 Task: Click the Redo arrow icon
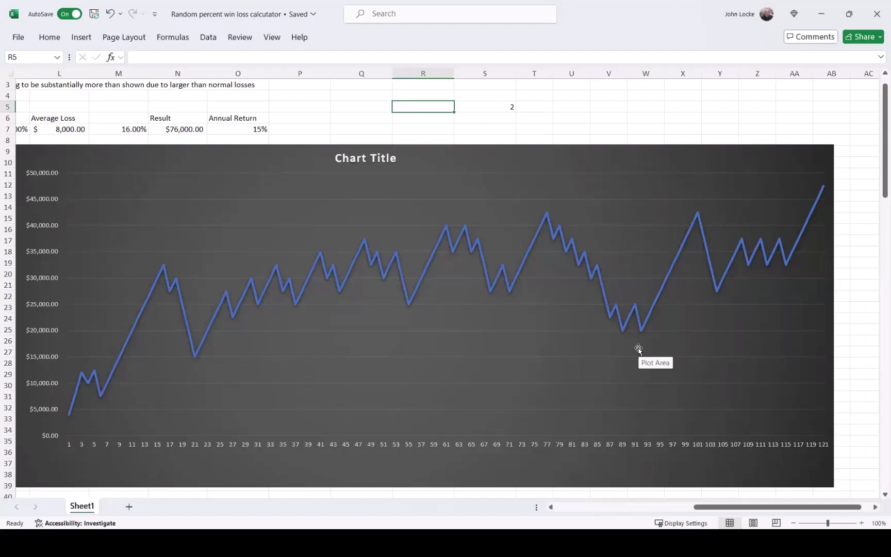133,14
